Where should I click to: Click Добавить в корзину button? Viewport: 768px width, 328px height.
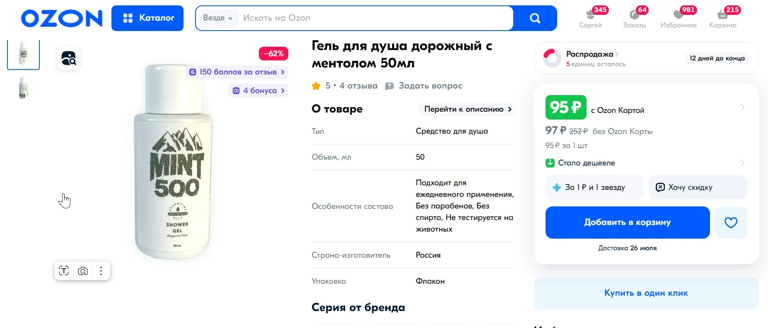[628, 223]
